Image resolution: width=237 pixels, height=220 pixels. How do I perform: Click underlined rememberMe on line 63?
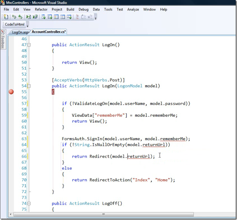[x=173, y=139]
